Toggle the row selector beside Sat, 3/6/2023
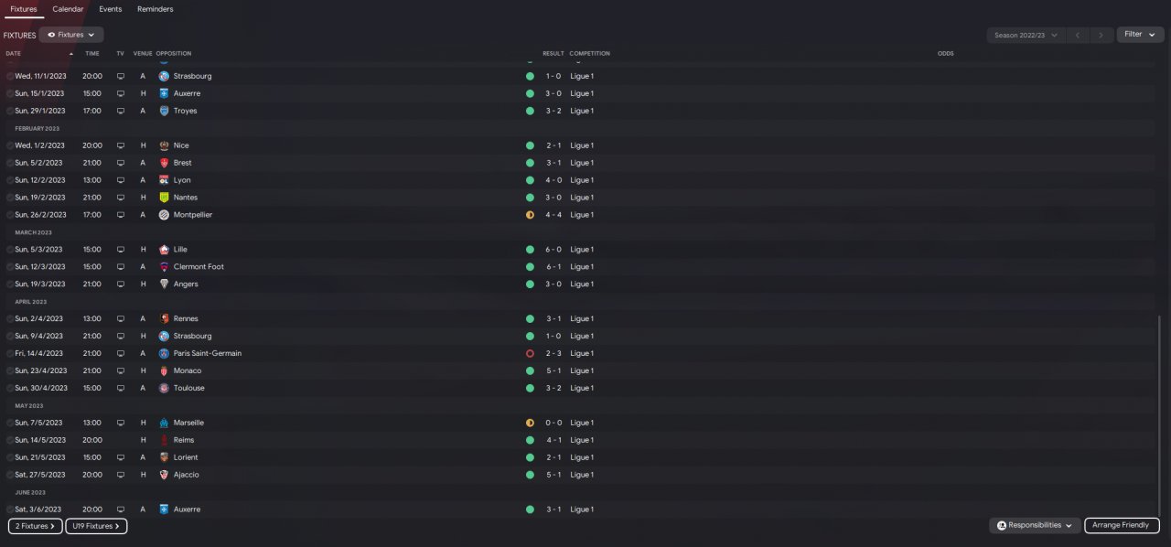 (10, 509)
